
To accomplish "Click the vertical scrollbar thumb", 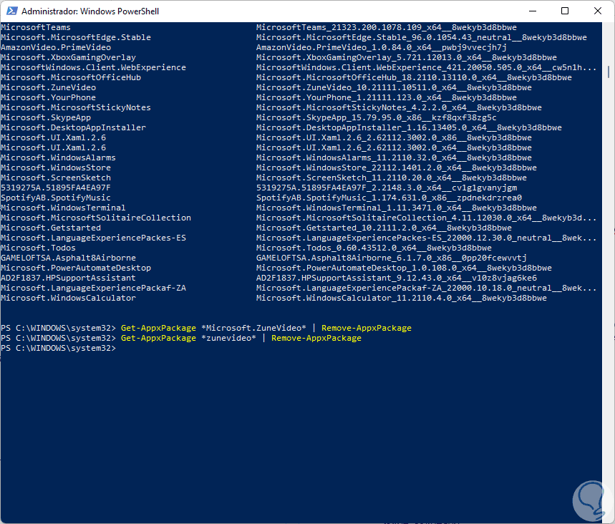I will coord(609,72).
